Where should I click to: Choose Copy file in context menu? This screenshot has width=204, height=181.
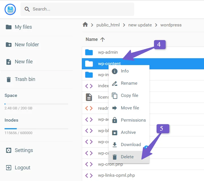click(x=129, y=95)
